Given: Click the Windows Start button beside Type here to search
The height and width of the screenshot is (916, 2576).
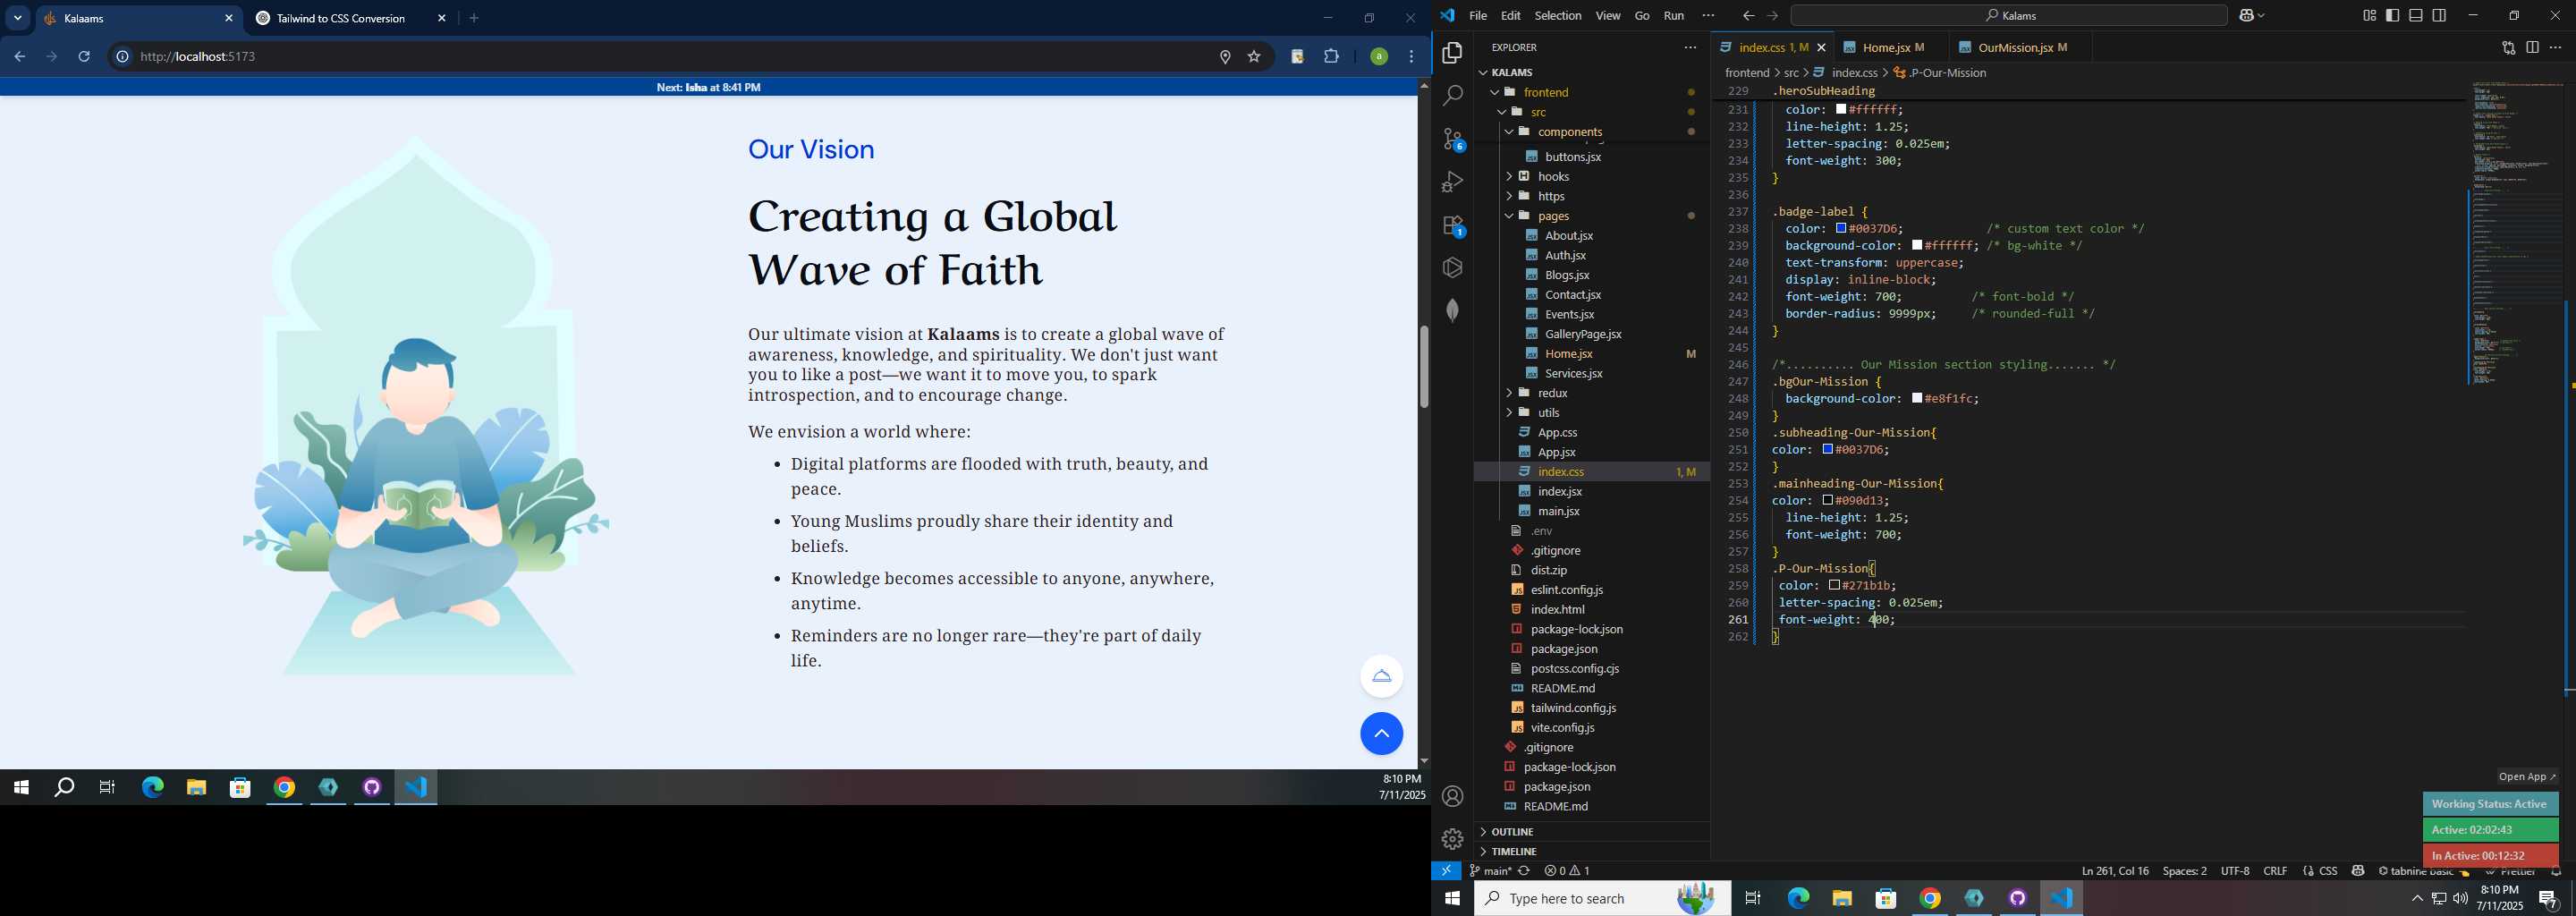Looking at the screenshot, I should tap(1452, 898).
